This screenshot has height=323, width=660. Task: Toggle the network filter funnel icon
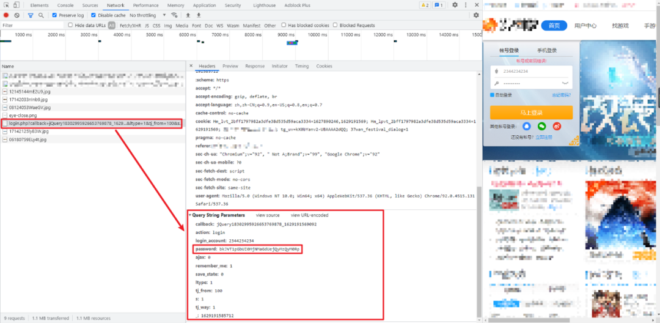(31, 15)
